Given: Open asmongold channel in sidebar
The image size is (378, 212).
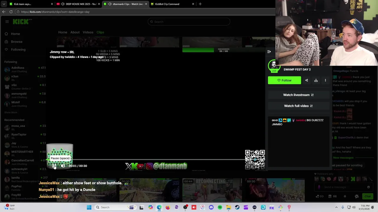Looking at the screenshot, I should coord(25,95).
